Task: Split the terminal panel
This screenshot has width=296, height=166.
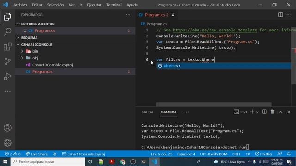Action: (264, 112)
